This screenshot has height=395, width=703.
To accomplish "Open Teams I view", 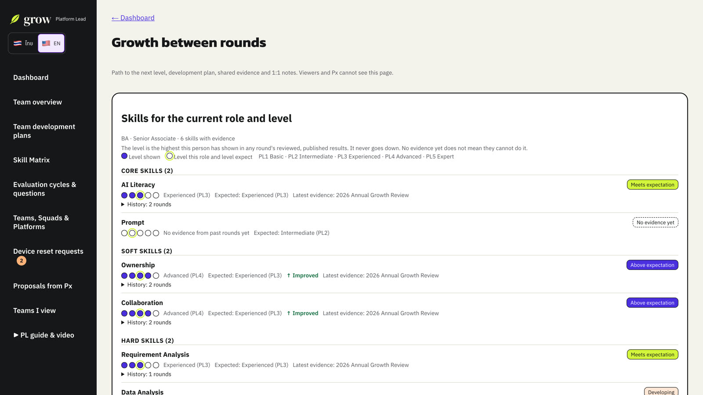I will pos(34,311).
